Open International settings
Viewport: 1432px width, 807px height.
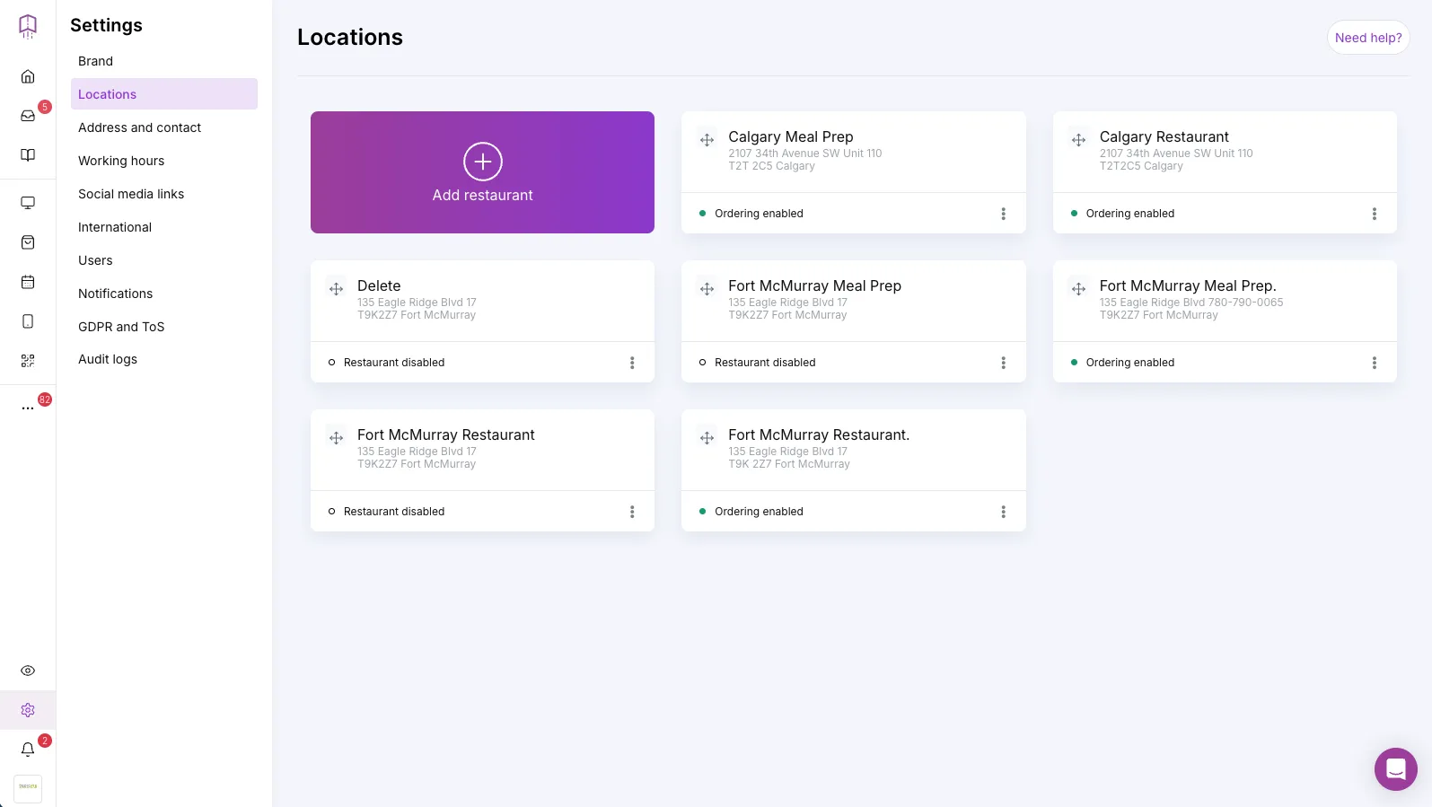pyautogui.click(x=164, y=227)
